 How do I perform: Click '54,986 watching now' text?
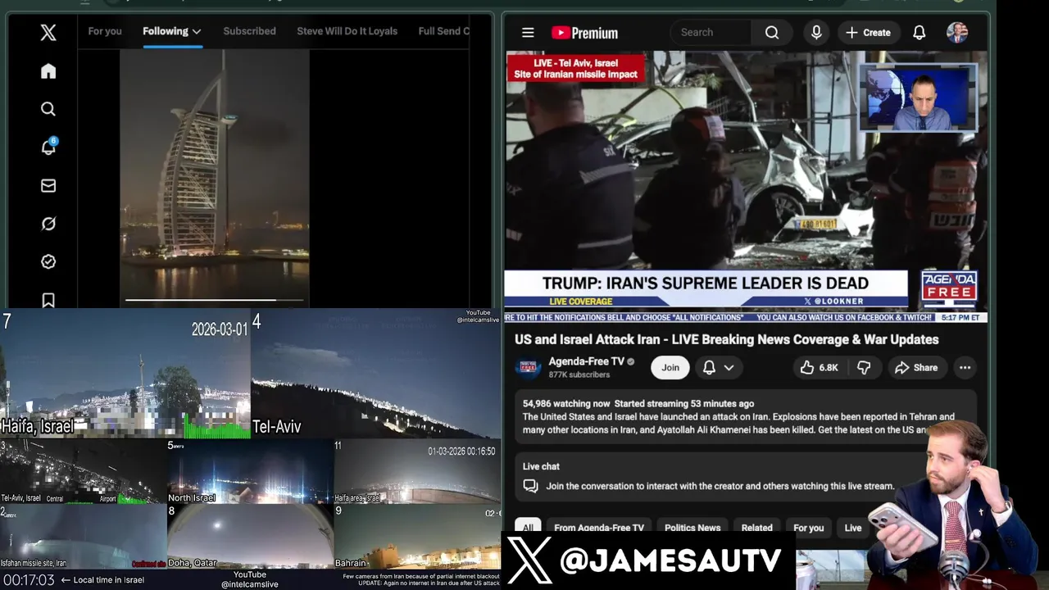566,403
